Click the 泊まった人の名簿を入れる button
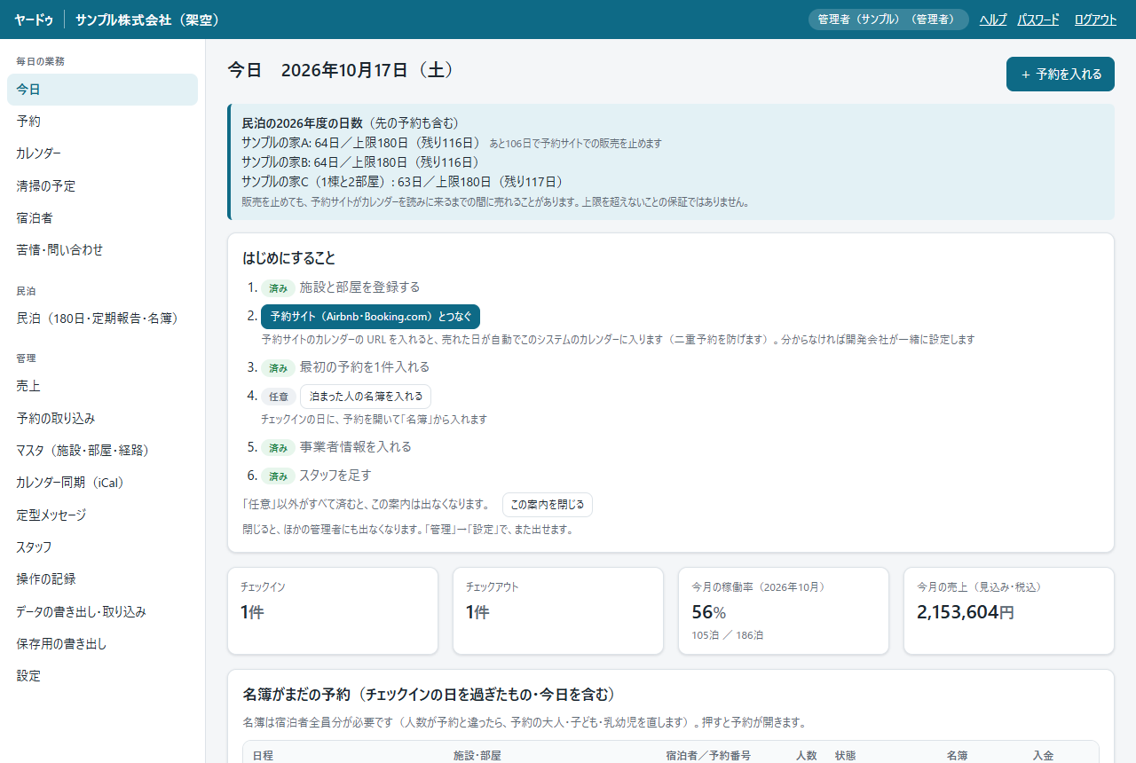This screenshot has height=763, width=1136. tap(366, 397)
